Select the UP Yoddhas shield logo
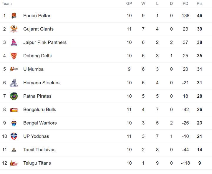Image resolution: width=212 pixels, height=174 pixels. [14, 136]
